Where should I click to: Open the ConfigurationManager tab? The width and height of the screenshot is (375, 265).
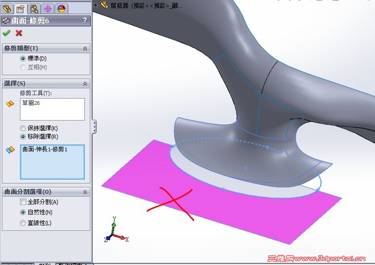click(x=34, y=9)
